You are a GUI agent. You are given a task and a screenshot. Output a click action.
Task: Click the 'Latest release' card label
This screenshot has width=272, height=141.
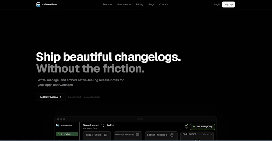[x=157, y=135]
